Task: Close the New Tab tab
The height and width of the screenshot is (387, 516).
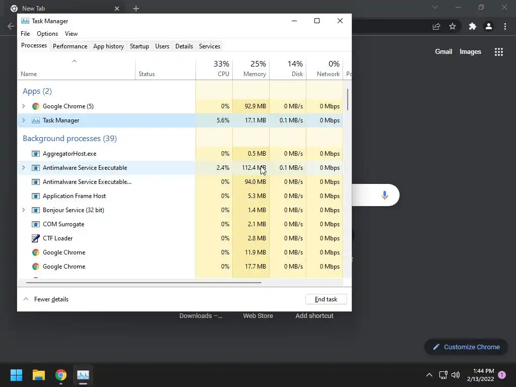Action: (x=117, y=9)
